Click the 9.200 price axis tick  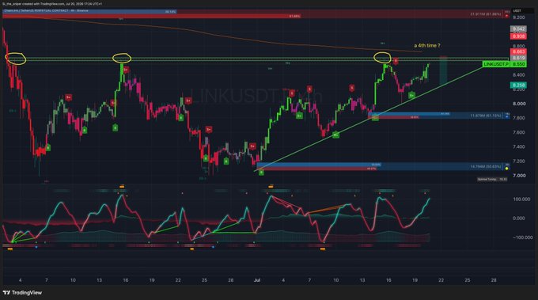click(519, 17)
